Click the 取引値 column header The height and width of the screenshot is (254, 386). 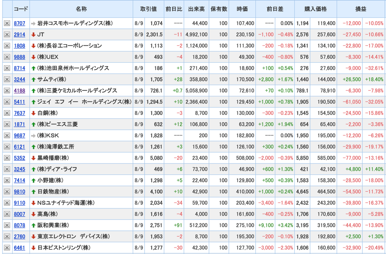148,9
